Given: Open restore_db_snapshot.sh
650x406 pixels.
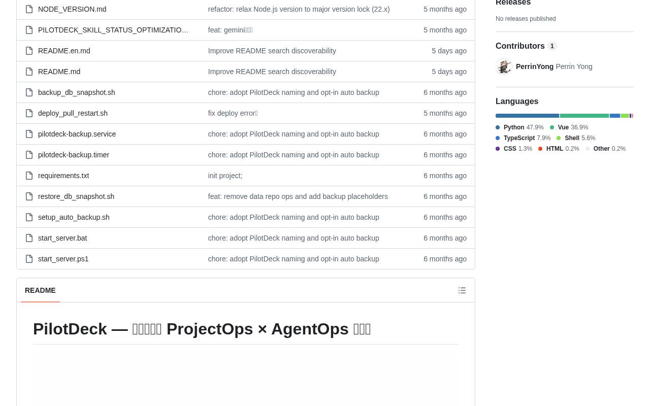Looking at the screenshot, I should coord(76,196).
